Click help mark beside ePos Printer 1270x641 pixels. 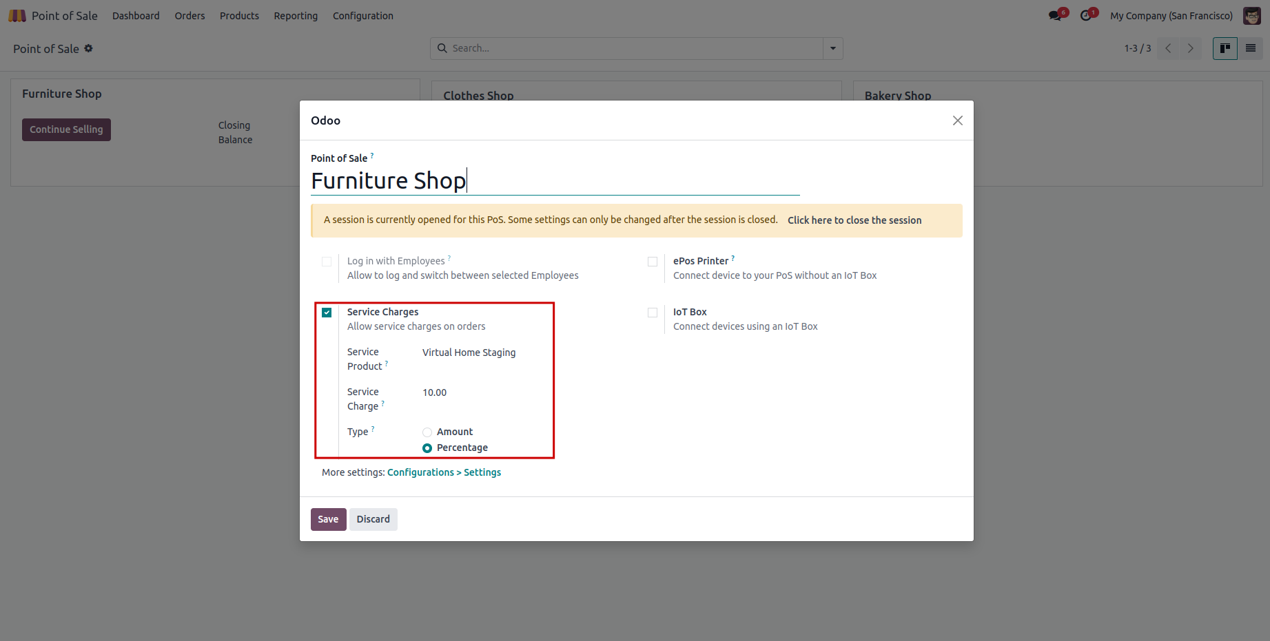coord(733,258)
